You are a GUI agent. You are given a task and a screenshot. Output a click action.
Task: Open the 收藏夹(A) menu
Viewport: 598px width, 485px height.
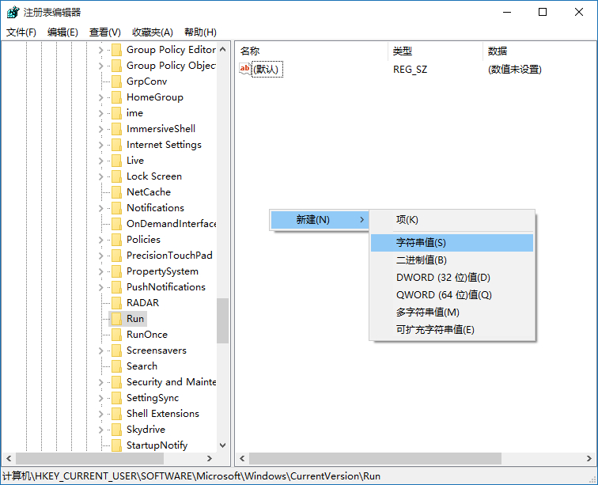(153, 32)
